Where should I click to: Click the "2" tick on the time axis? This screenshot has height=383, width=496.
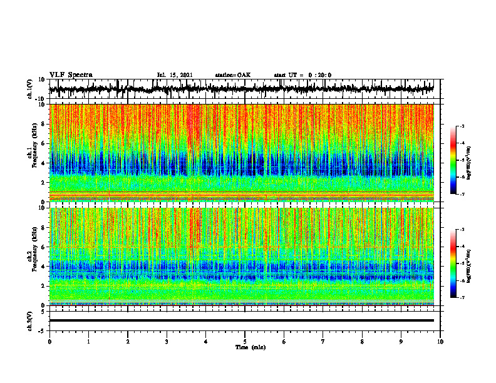(x=128, y=342)
